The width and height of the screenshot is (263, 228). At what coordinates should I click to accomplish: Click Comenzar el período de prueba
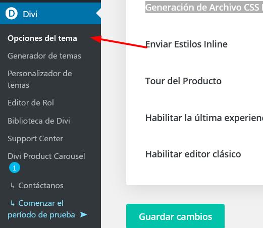click(41, 209)
